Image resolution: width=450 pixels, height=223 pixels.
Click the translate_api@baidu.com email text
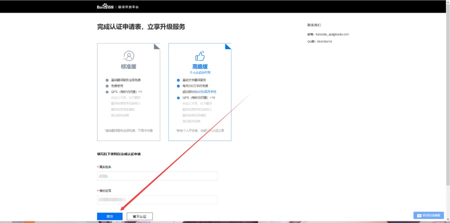(x=332, y=34)
